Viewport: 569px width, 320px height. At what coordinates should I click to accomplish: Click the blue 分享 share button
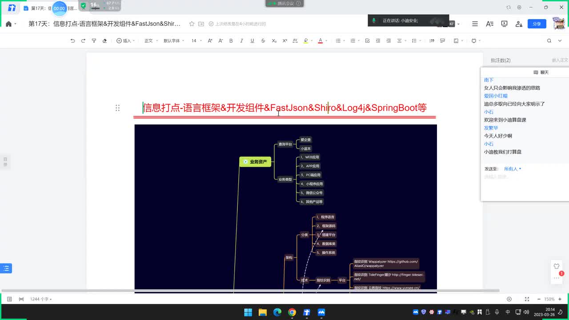537,24
